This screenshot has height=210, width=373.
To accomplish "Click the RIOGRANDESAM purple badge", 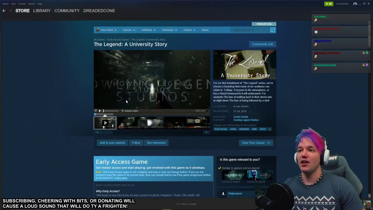I will tap(367, 65).
